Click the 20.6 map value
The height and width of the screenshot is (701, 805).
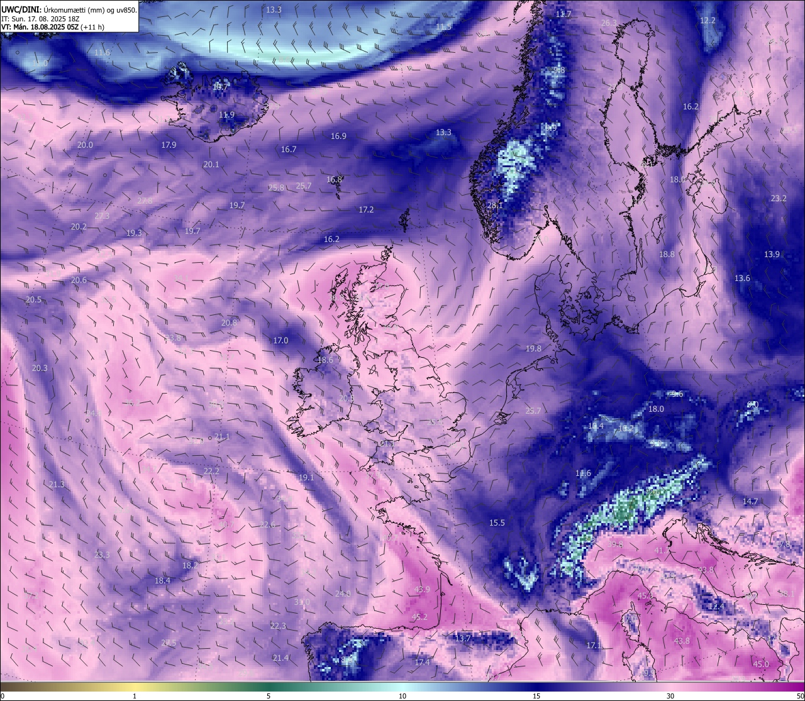79,280
